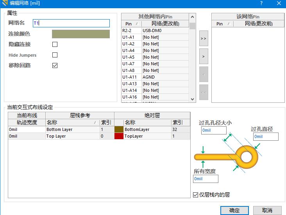The height and width of the screenshot is (215, 286).
Task: Click the red TopLayer color square
Action: point(119,136)
